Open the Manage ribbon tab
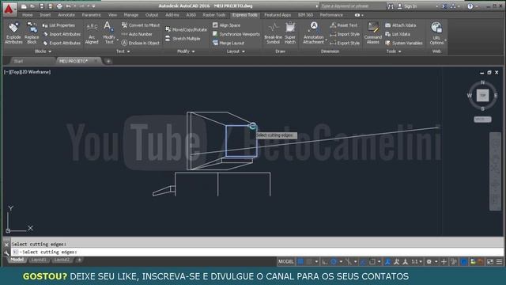The image size is (506, 285). coord(131,15)
